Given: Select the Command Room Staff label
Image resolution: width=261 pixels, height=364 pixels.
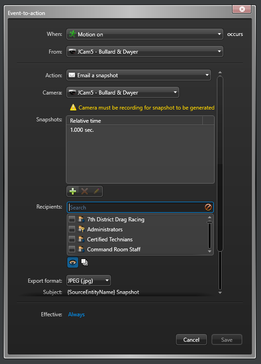Looking at the screenshot, I should (x=114, y=249).
